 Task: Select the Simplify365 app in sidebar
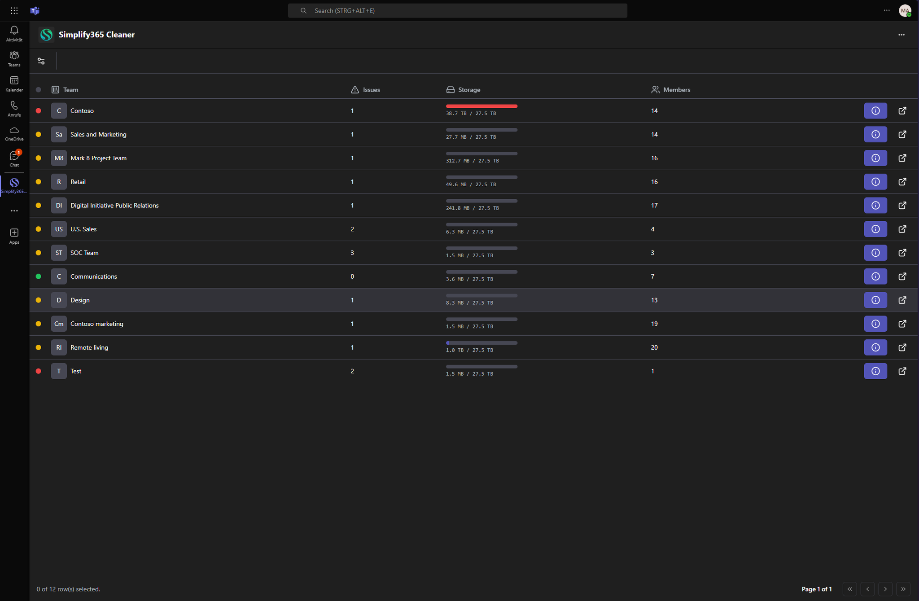click(x=14, y=185)
